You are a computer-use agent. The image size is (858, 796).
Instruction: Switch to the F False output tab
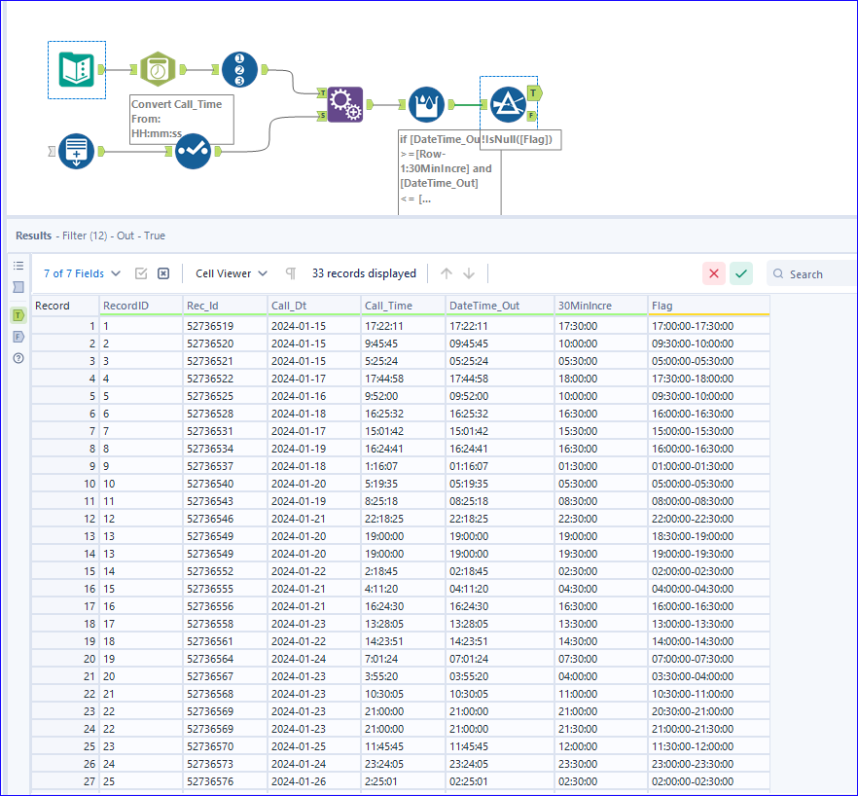point(17,339)
